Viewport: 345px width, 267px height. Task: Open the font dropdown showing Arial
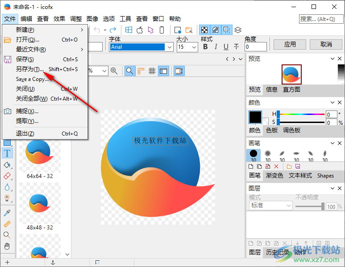point(170,47)
